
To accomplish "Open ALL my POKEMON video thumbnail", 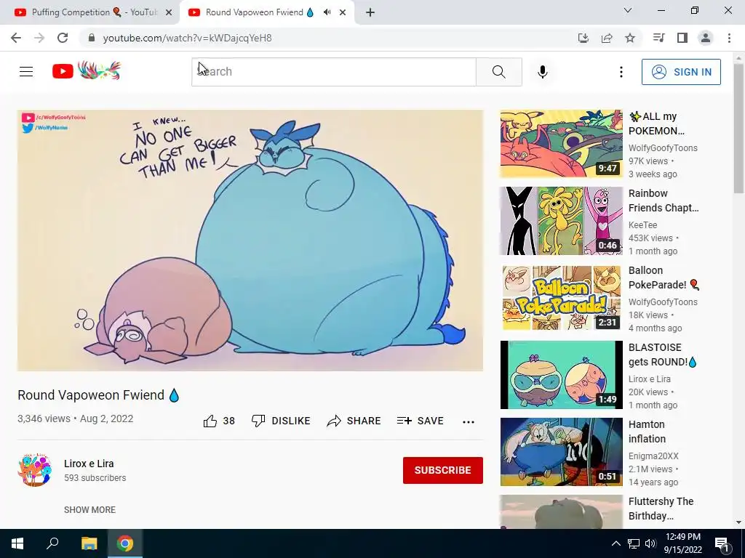I will [x=561, y=144].
